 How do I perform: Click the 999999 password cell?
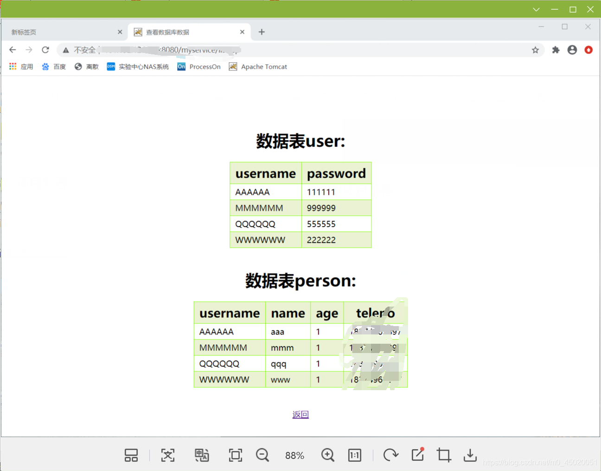pos(337,208)
